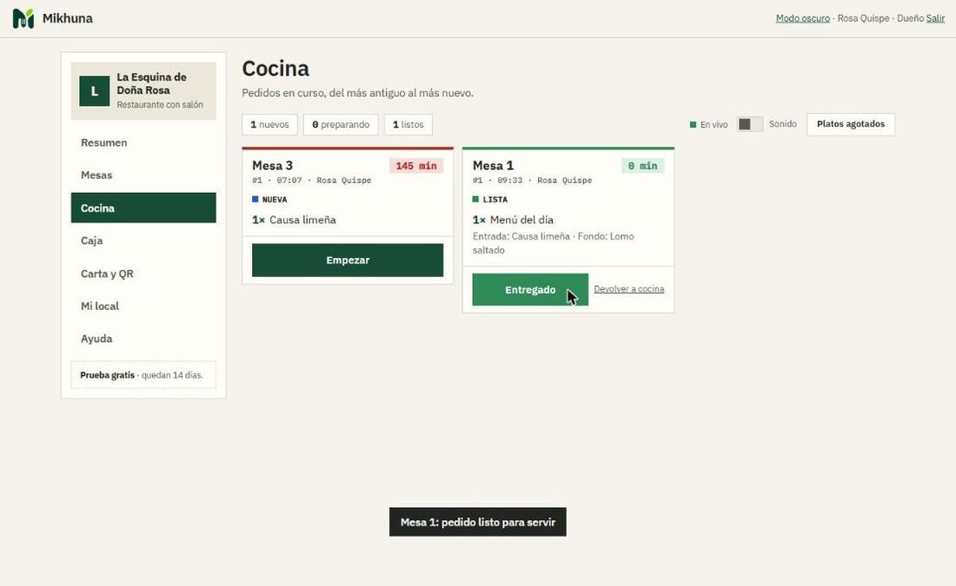Image resolution: width=956 pixels, height=586 pixels.
Task: Click Devolver a cocina link
Action: click(628, 289)
